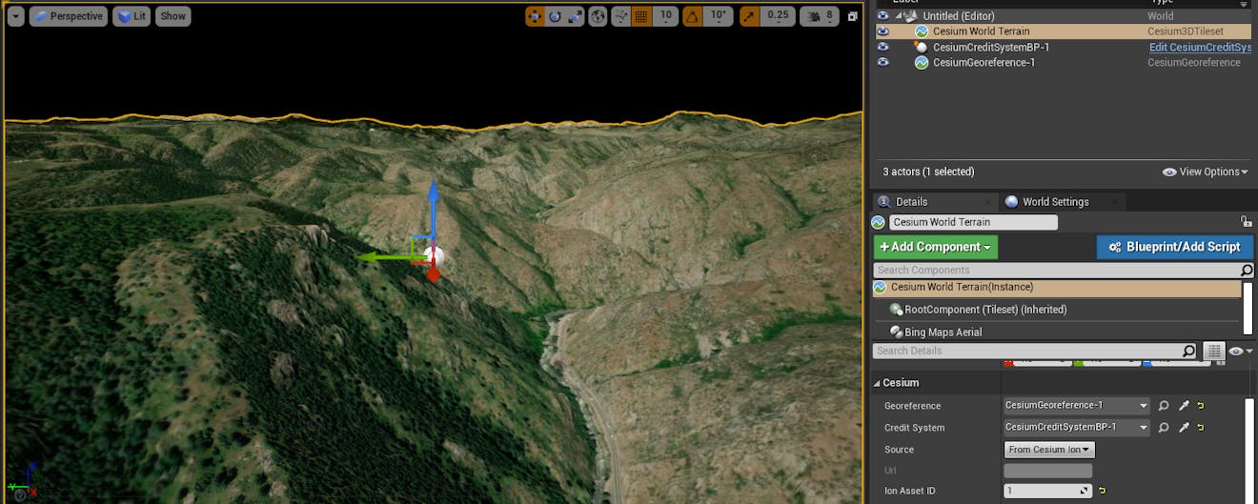The image size is (1258, 504).
Task: Toggle visibility of CesiumGeoreference-1 actor
Action: 883,62
